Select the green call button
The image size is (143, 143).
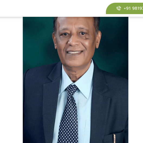pyautogui.click(x=124, y=8)
